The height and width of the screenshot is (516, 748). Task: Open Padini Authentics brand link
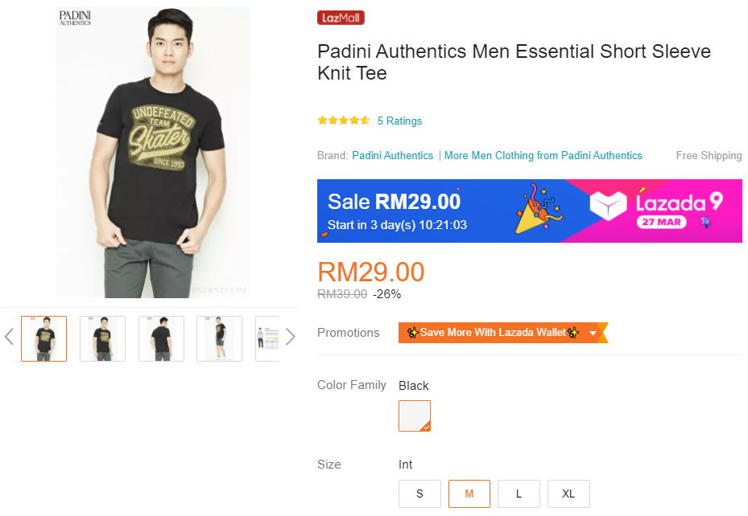392,155
